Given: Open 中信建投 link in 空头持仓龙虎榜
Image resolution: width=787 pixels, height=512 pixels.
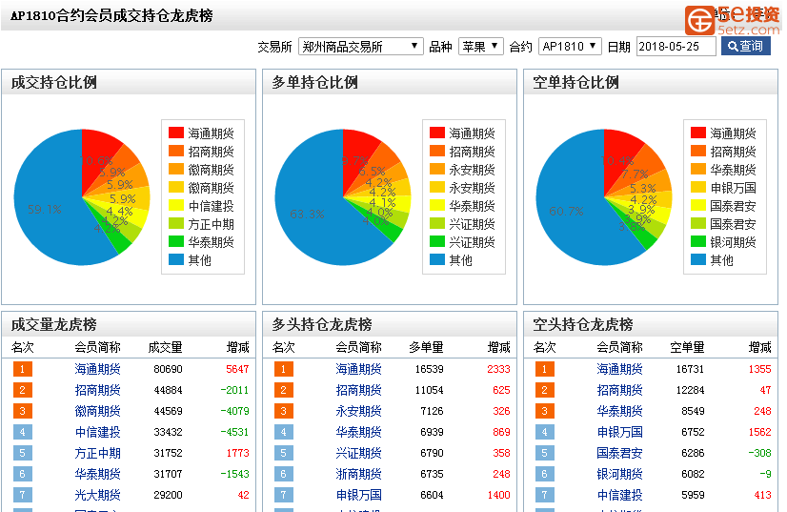Looking at the screenshot, I should pyautogui.click(x=620, y=495).
